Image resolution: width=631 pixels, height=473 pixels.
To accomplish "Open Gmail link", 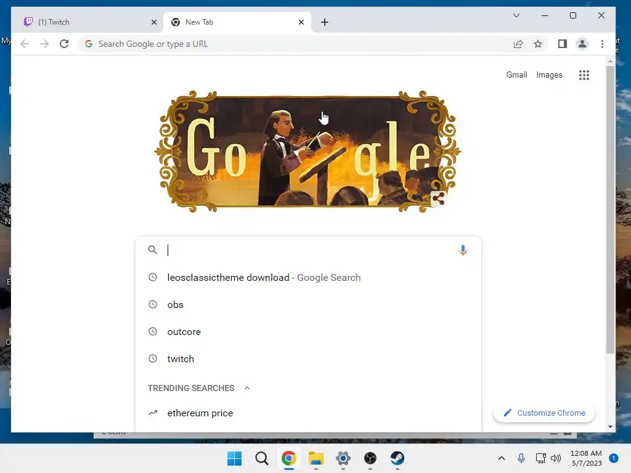I will 517,75.
